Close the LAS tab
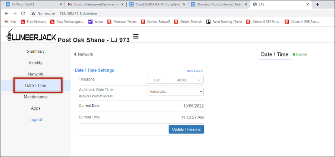The image size is (335, 157). tap(308, 4)
